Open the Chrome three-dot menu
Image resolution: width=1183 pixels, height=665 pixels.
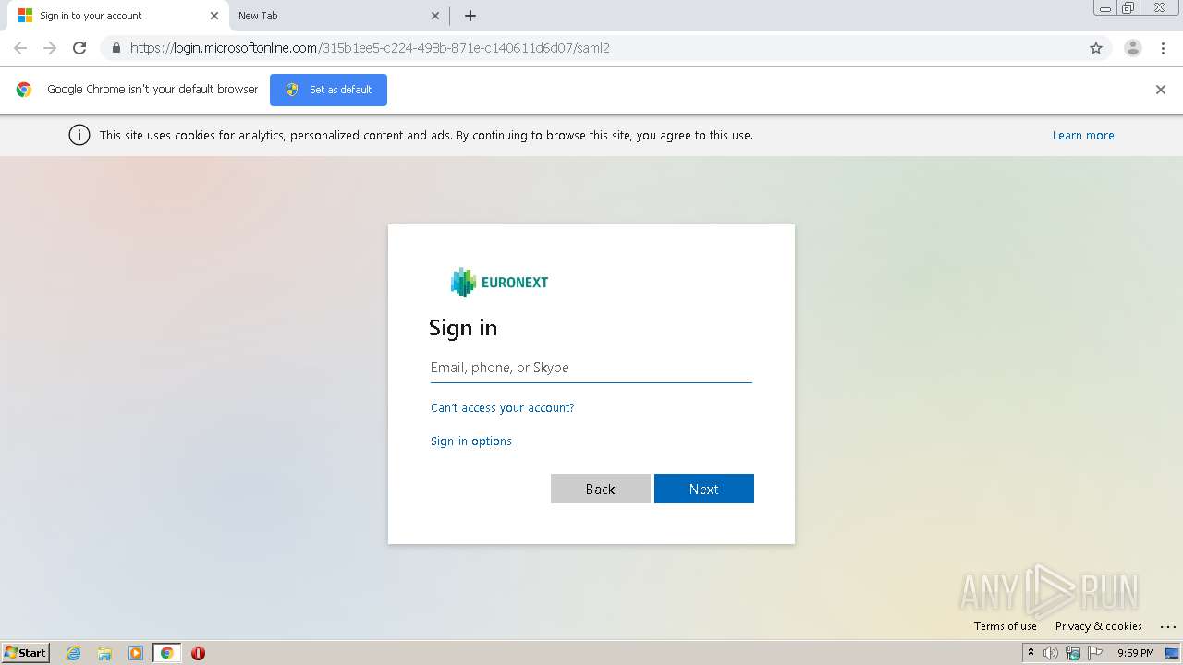[1163, 48]
